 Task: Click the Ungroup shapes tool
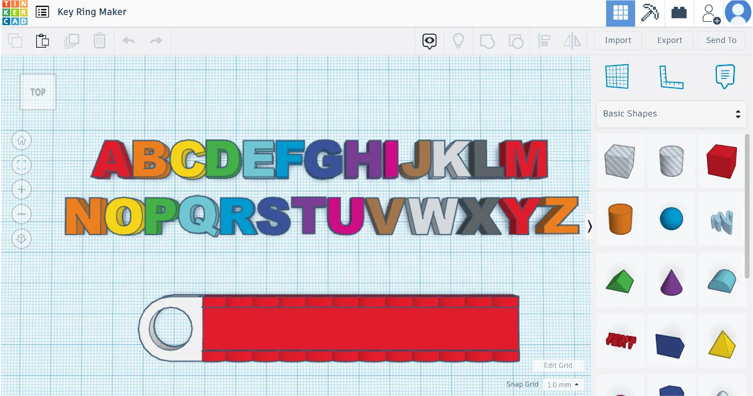(515, 41)
